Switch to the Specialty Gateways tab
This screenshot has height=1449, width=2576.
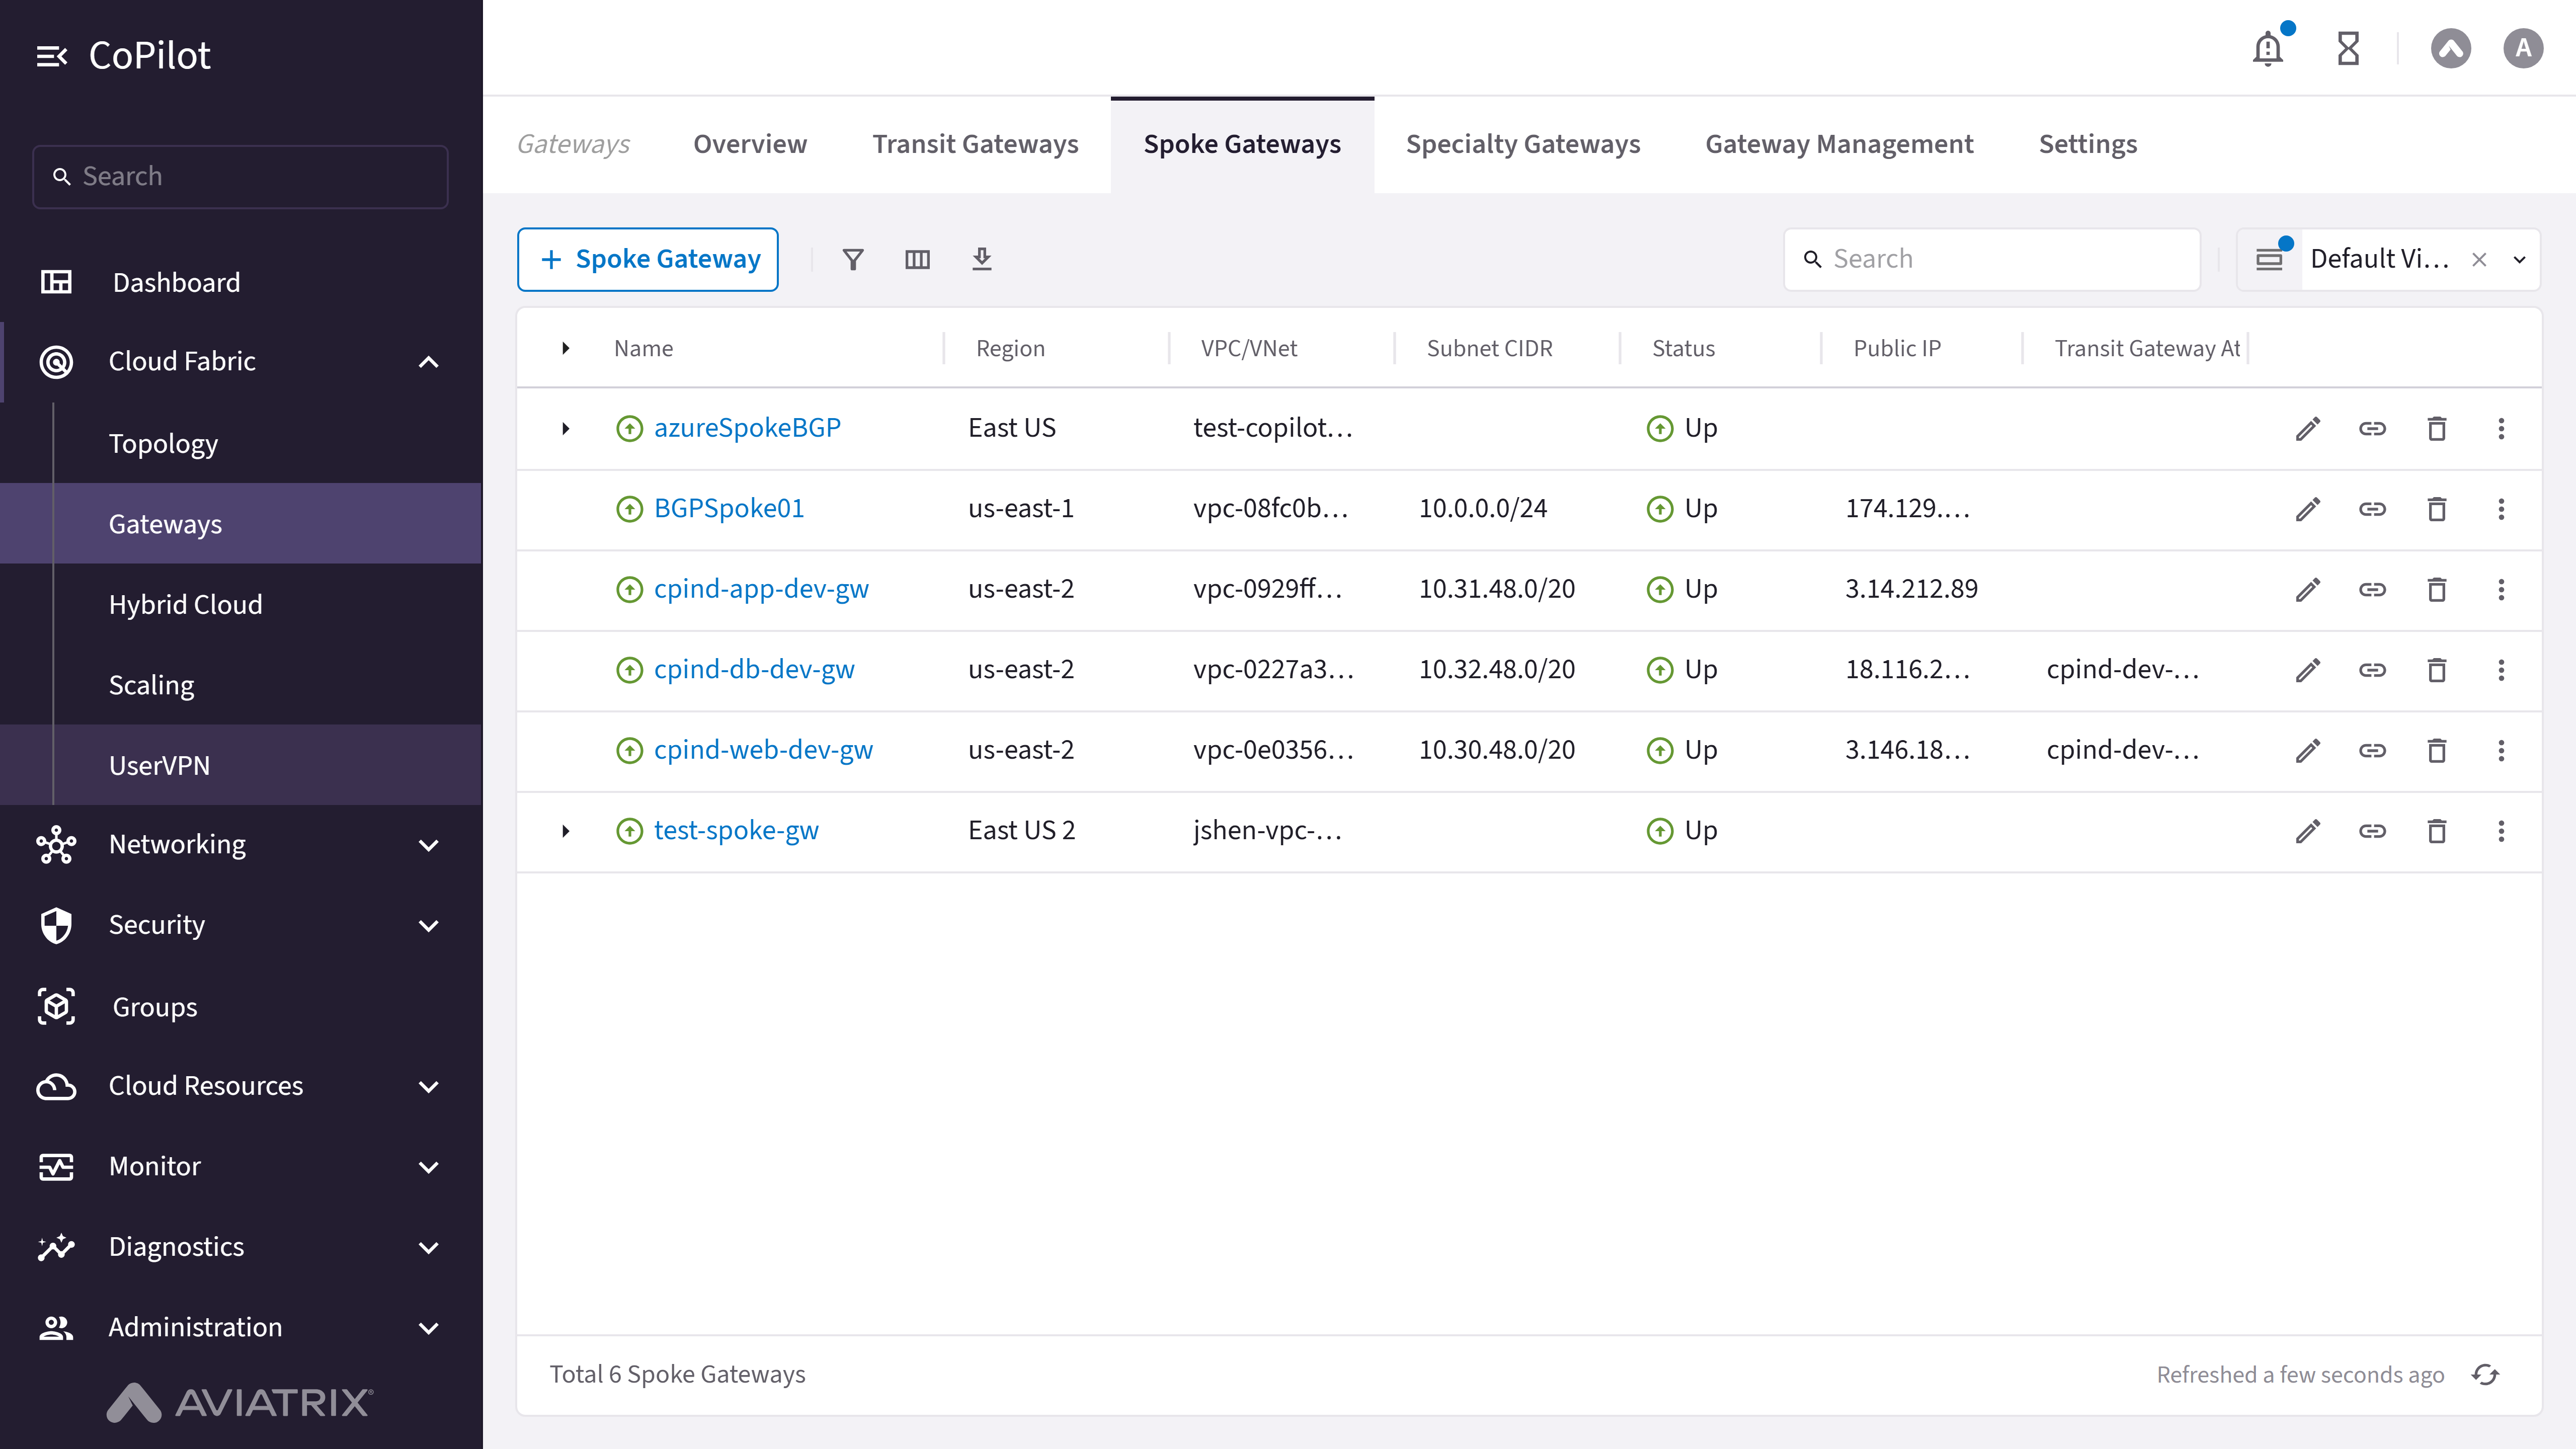click(1523, 144)
